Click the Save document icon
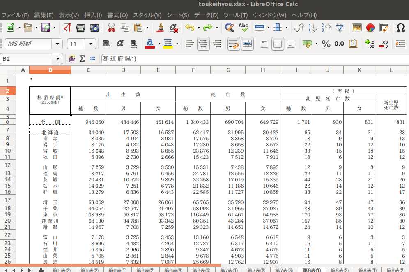 pyautogui.click(x=46, y=28)
